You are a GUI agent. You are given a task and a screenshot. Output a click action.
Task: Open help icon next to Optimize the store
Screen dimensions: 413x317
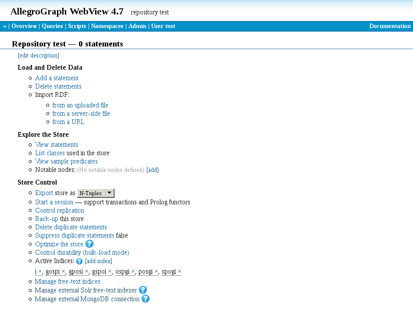click(89, 244)
